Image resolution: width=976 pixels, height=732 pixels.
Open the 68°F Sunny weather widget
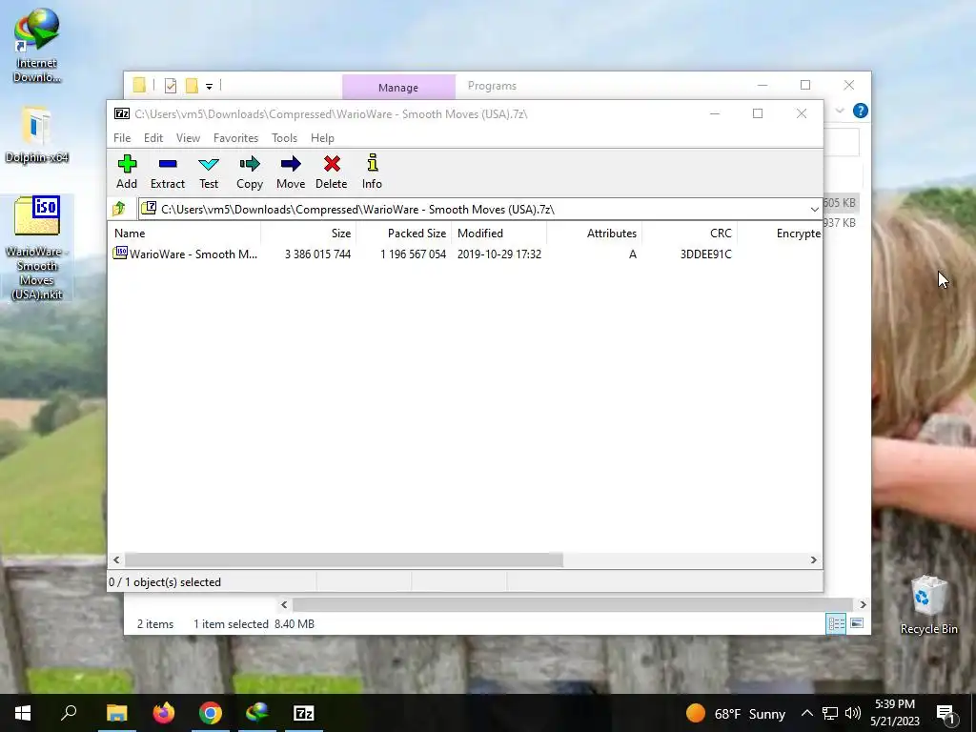pyautogui.click(x=736, y=713)
